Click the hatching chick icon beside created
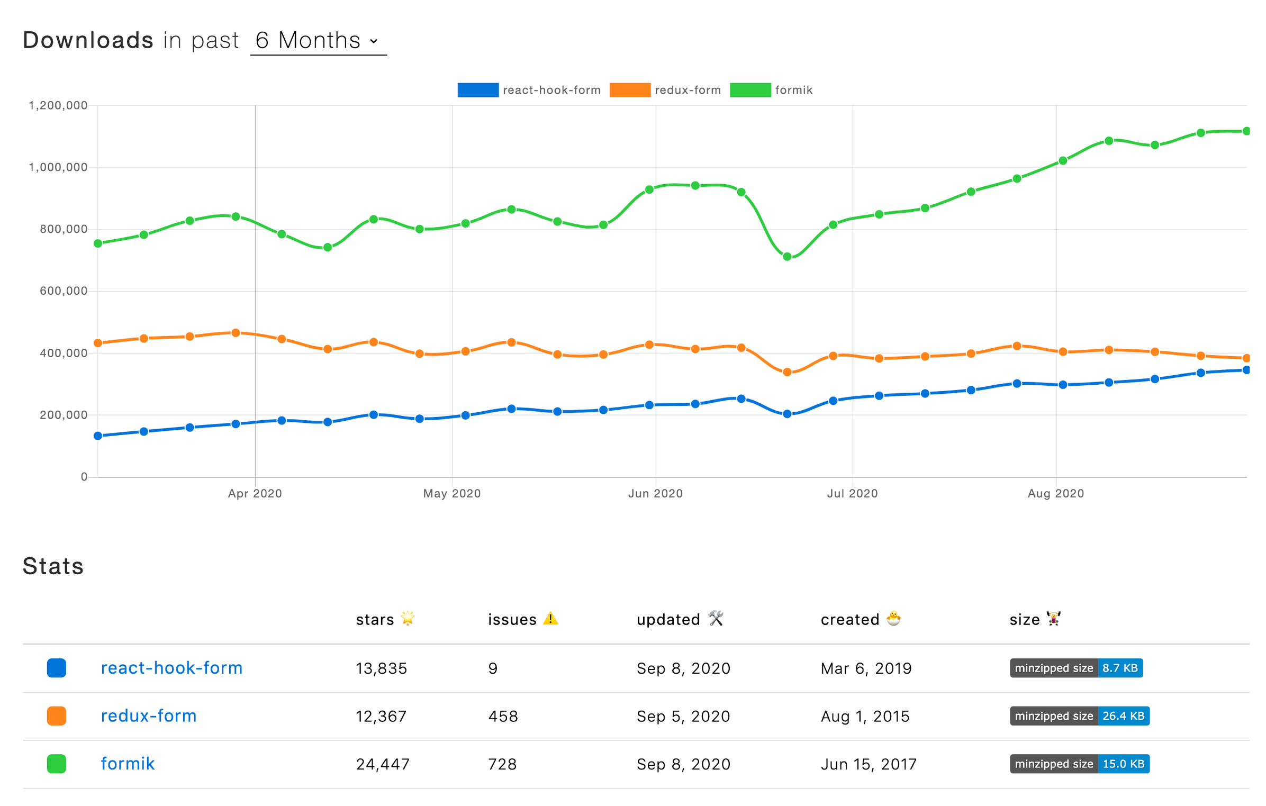The image size is (1266, 806). (x=893, y=618)
